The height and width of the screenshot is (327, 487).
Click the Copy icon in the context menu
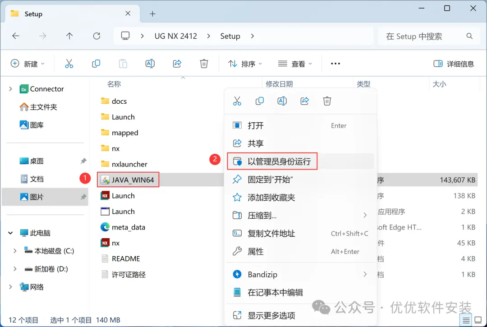tap(260, 101)
